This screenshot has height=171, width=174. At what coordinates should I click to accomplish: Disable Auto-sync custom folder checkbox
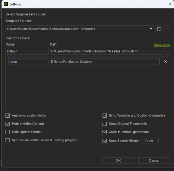(8, 116)
